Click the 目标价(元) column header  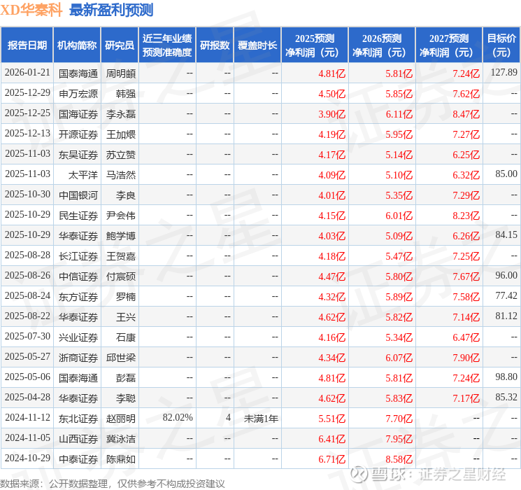pyautogui.click(x=501, y=45)
